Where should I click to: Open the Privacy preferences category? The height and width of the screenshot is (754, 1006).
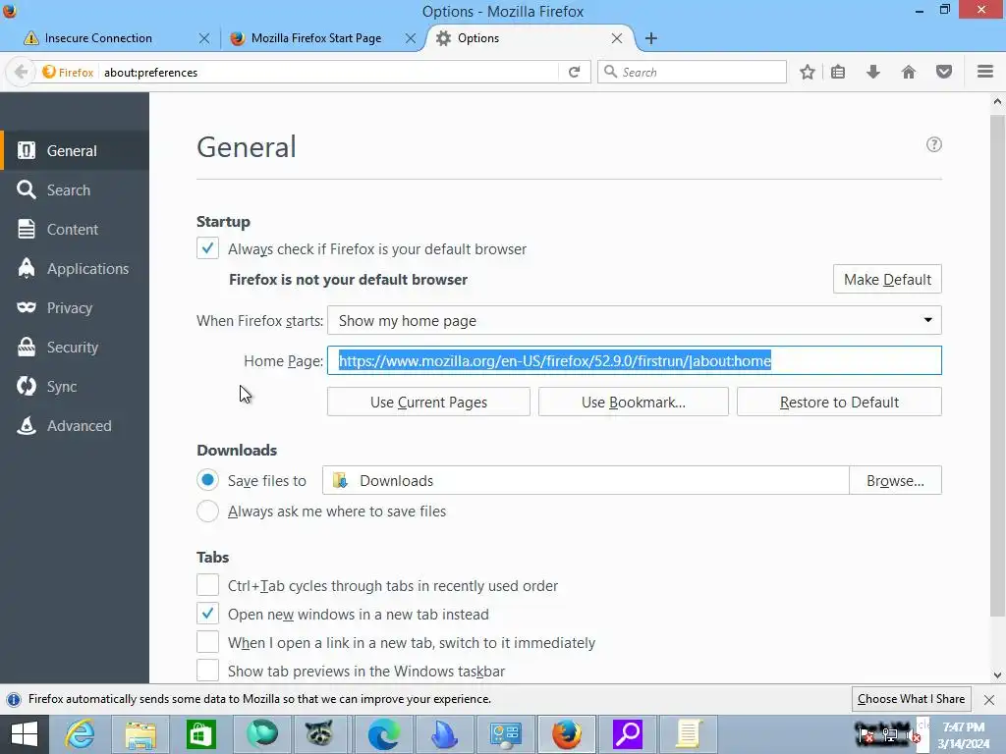[x=75, y=307]
